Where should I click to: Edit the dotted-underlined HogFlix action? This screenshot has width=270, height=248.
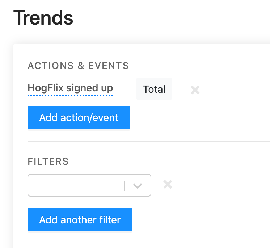coord(70,88)
